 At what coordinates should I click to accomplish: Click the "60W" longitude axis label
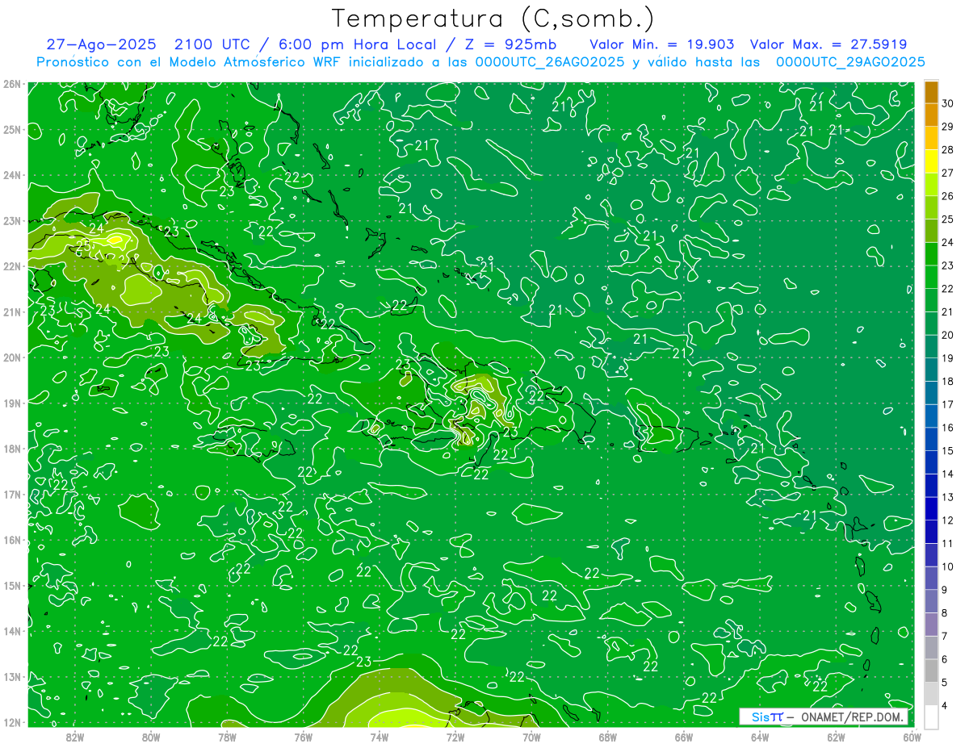pos(912,736)
